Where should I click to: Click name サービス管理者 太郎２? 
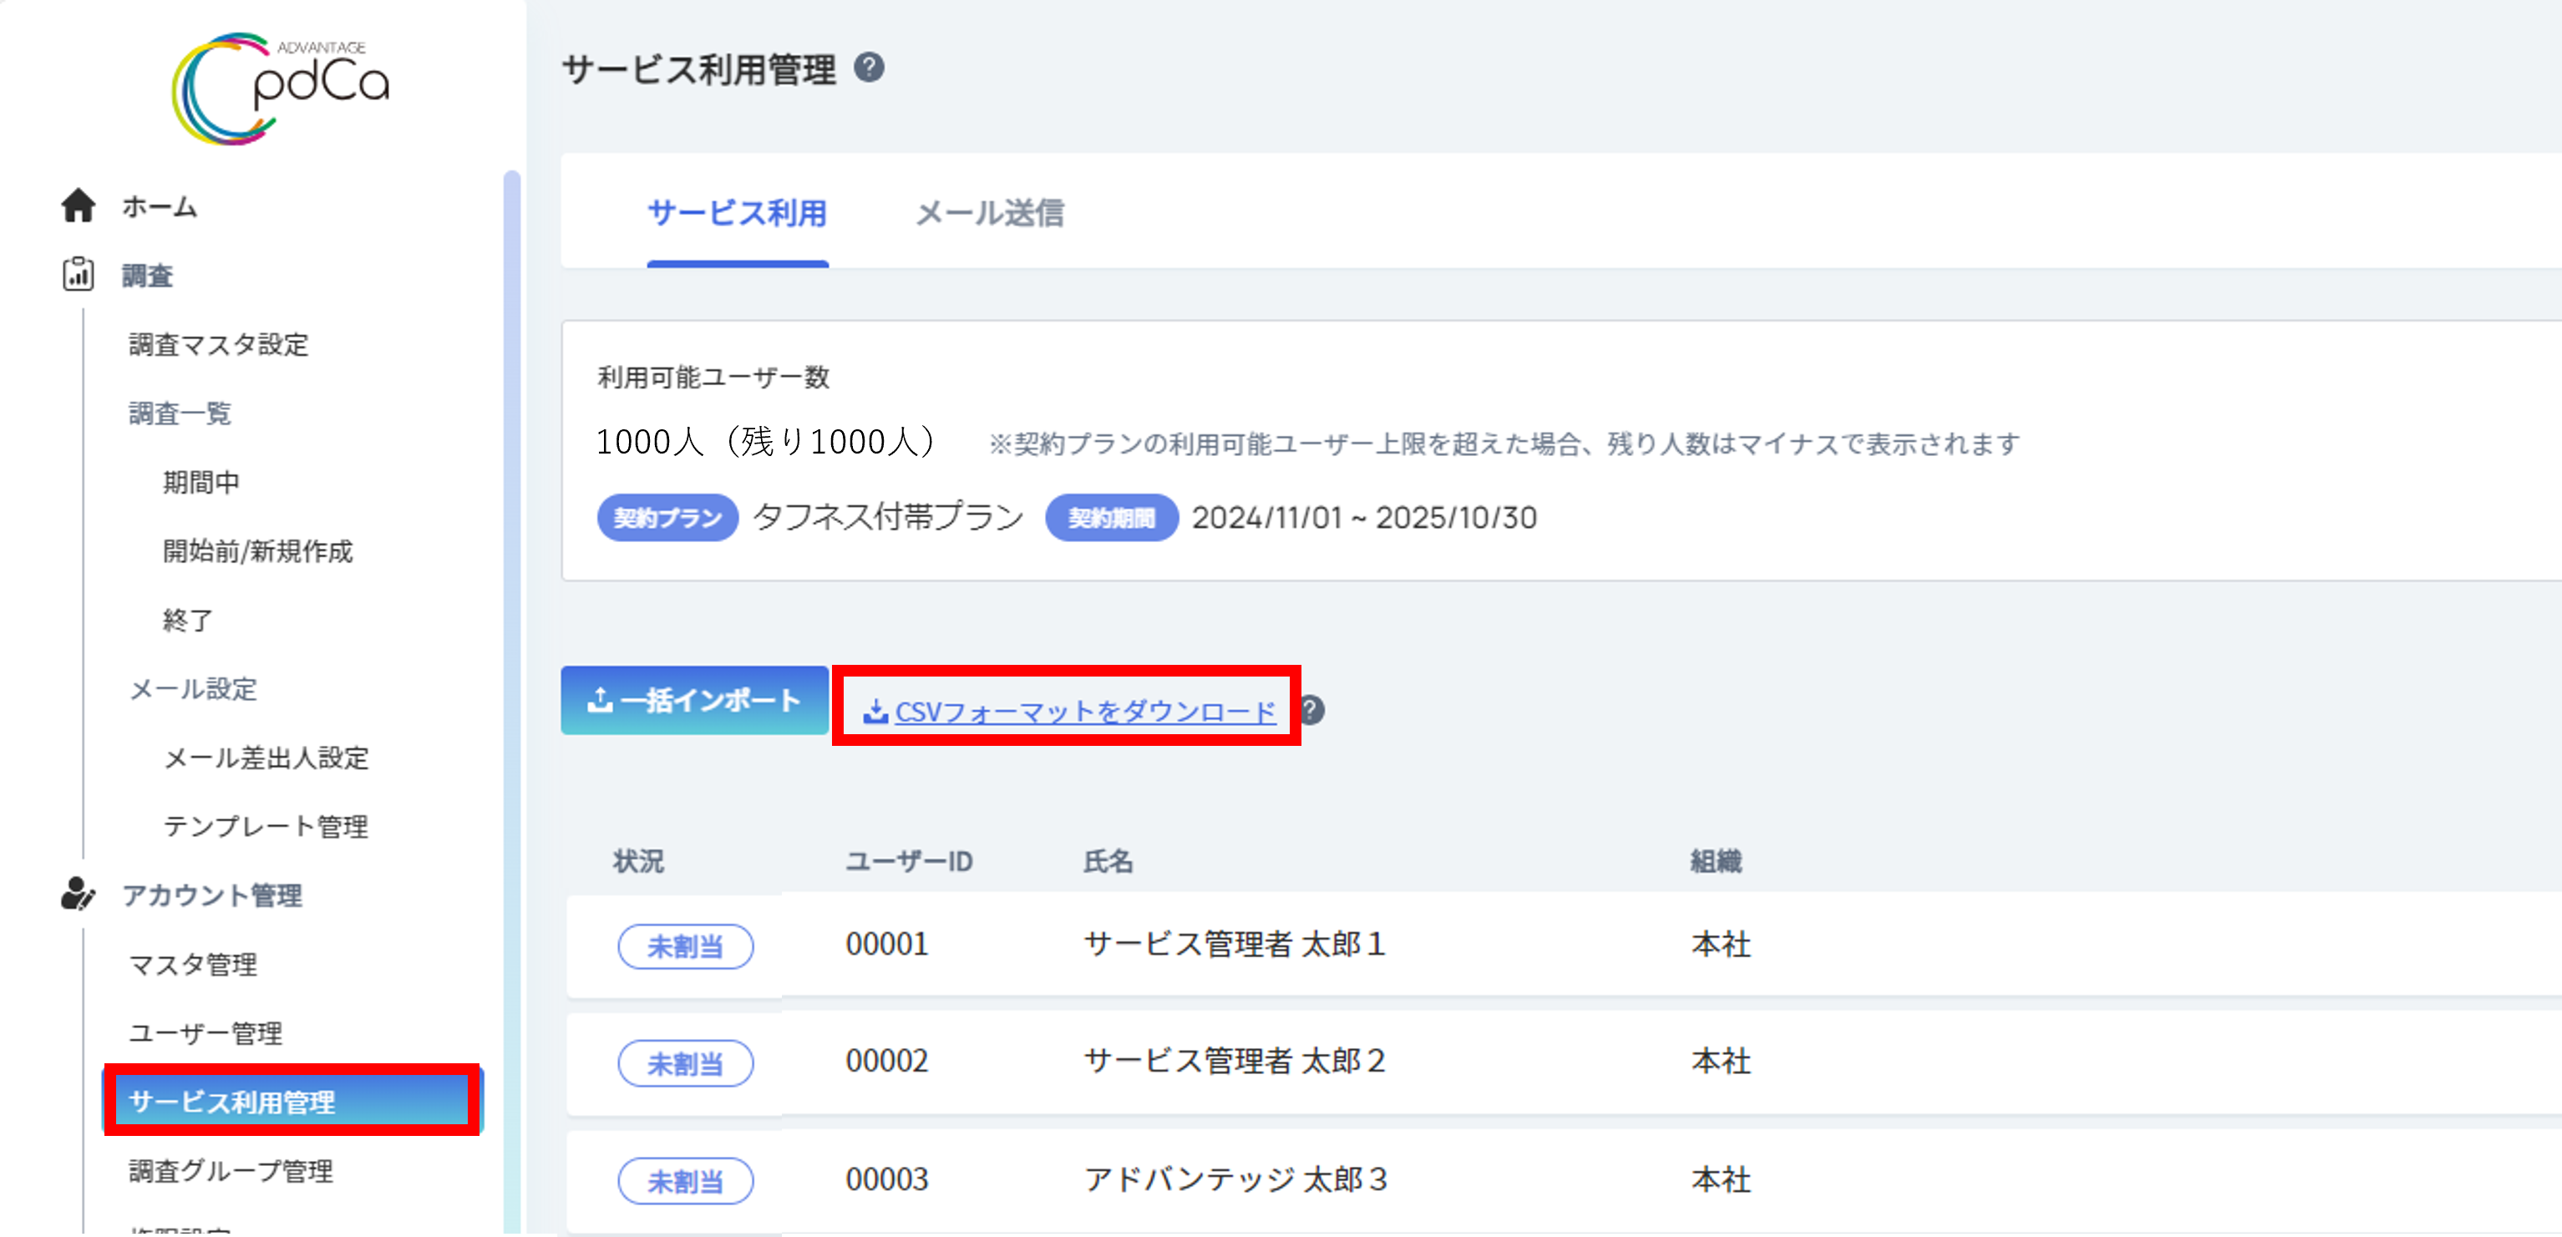point(1235,1061)
